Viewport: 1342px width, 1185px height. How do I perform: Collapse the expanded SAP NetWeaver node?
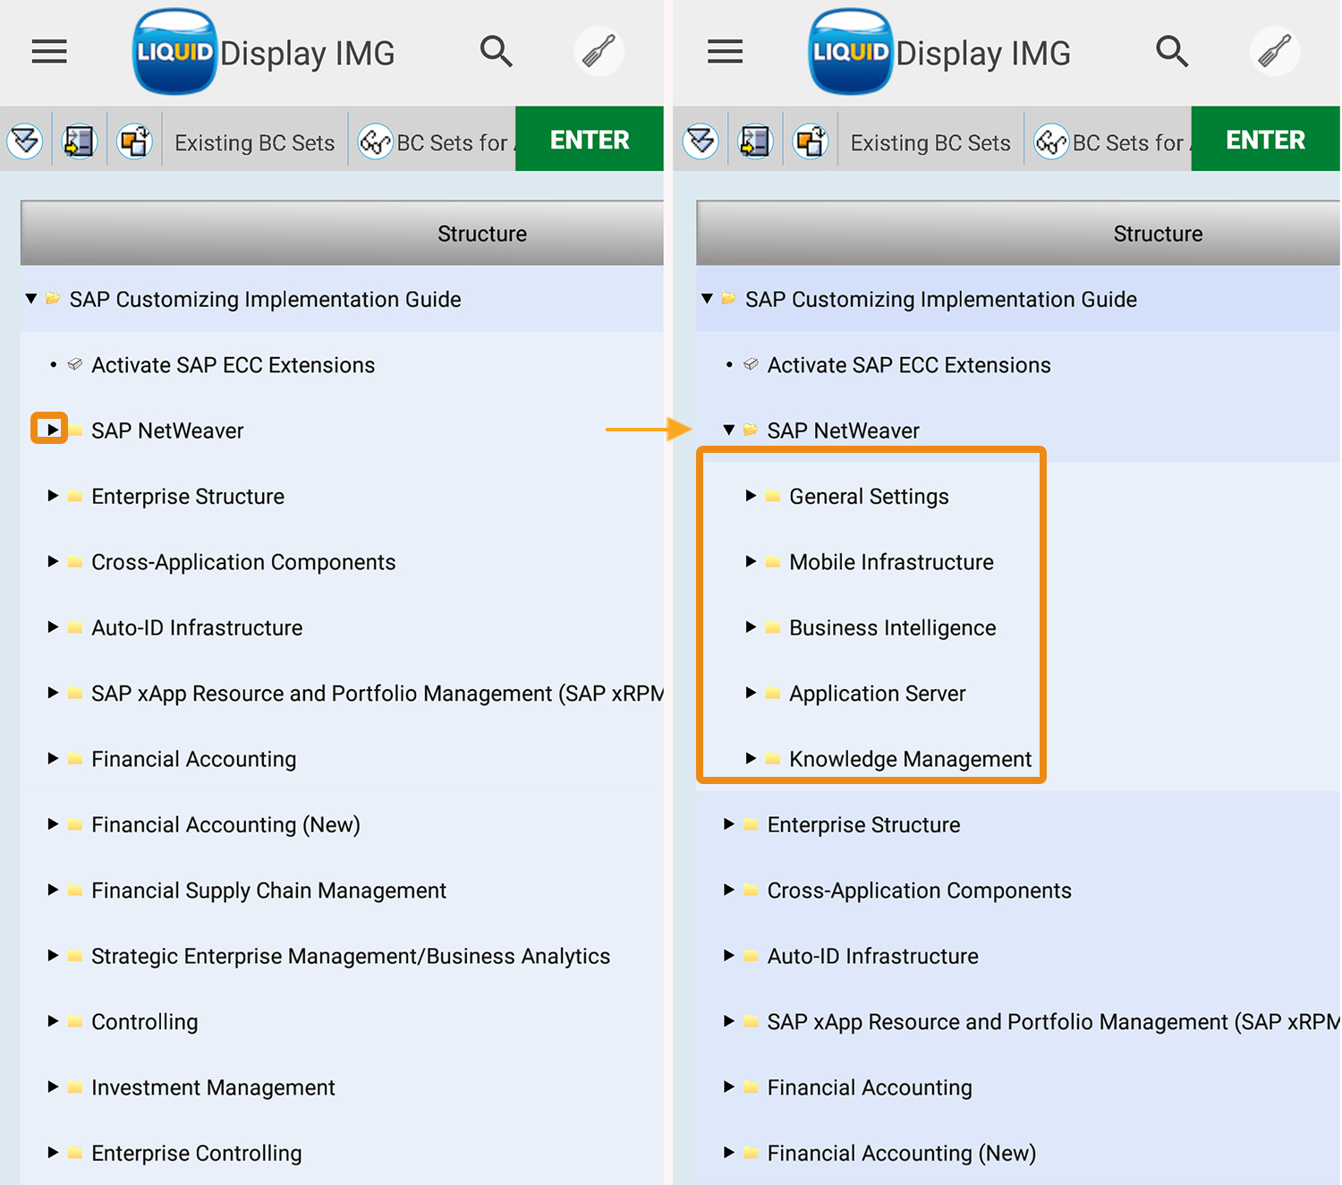(x=729, y=430)
